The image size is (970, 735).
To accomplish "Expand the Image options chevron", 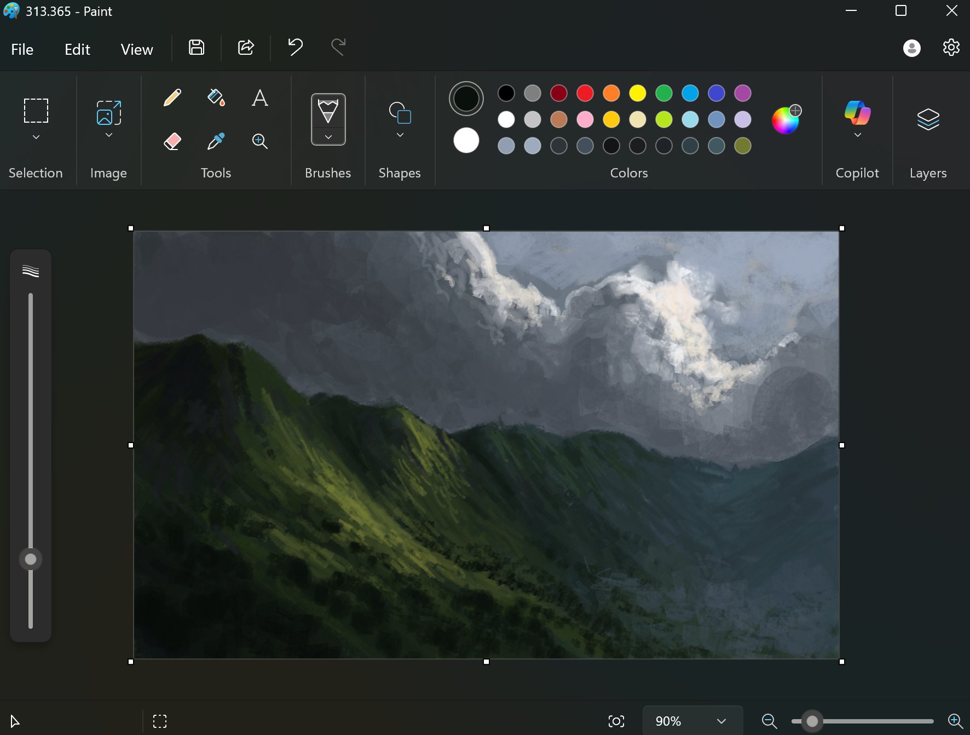I will pos(109,135).
